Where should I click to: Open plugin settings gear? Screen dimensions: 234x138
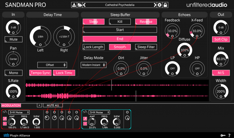(160, 5)
